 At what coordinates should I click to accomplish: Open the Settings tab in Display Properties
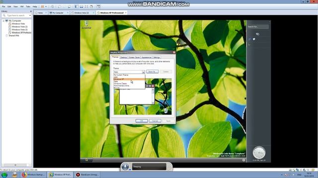(157, 57)
